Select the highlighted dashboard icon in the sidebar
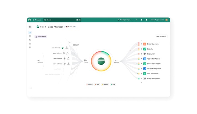This screenshot has width=197, height=114. (30, 33)
